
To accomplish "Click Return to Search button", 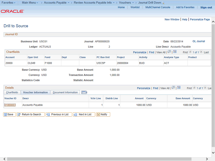I will click(x=30, y=114).
